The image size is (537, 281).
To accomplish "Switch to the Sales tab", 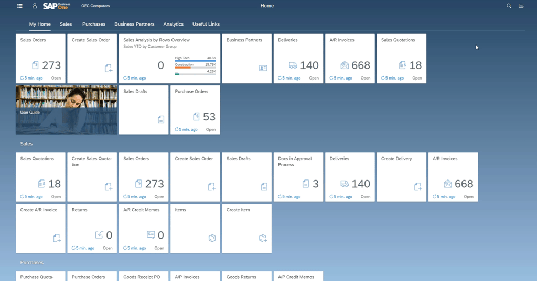I will (x=66, y=24).
